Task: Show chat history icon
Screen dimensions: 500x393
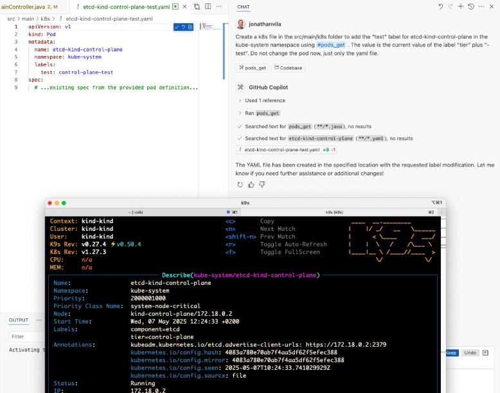Action: pos(471,6)
